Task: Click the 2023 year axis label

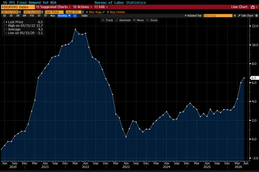Action: 126,167
